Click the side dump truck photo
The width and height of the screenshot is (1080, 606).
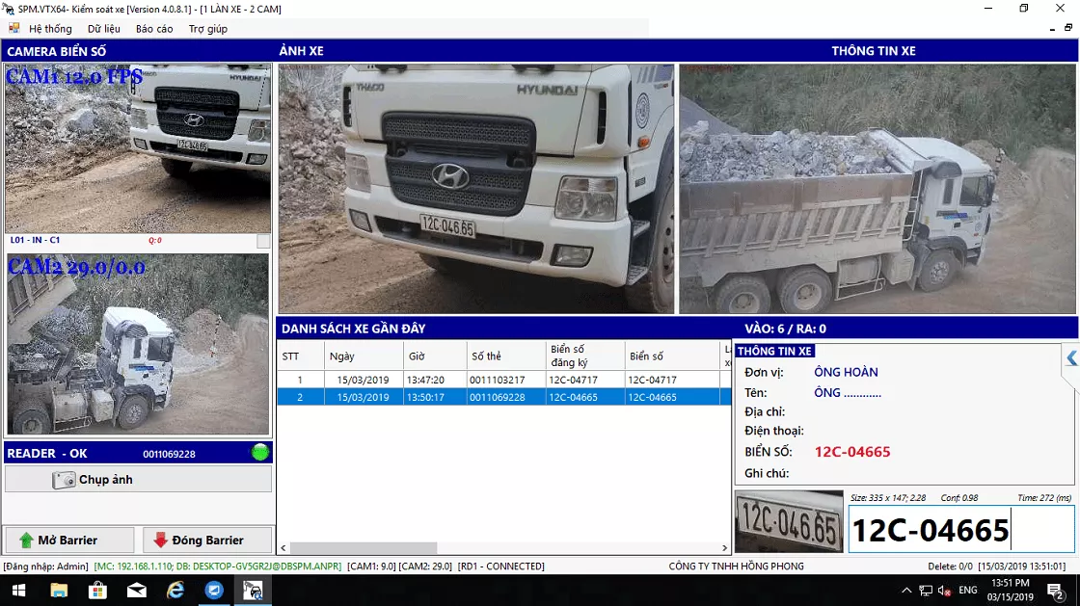pos(877,189)
